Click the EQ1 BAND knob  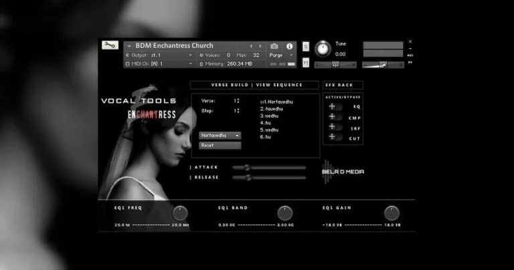[x=284, y=213]
